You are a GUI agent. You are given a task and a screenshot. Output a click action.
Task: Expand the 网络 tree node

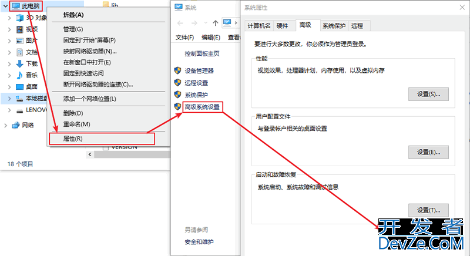(x=5, y=126)
